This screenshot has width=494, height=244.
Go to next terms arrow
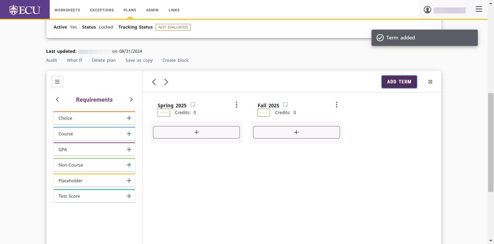tap(166, 82)
